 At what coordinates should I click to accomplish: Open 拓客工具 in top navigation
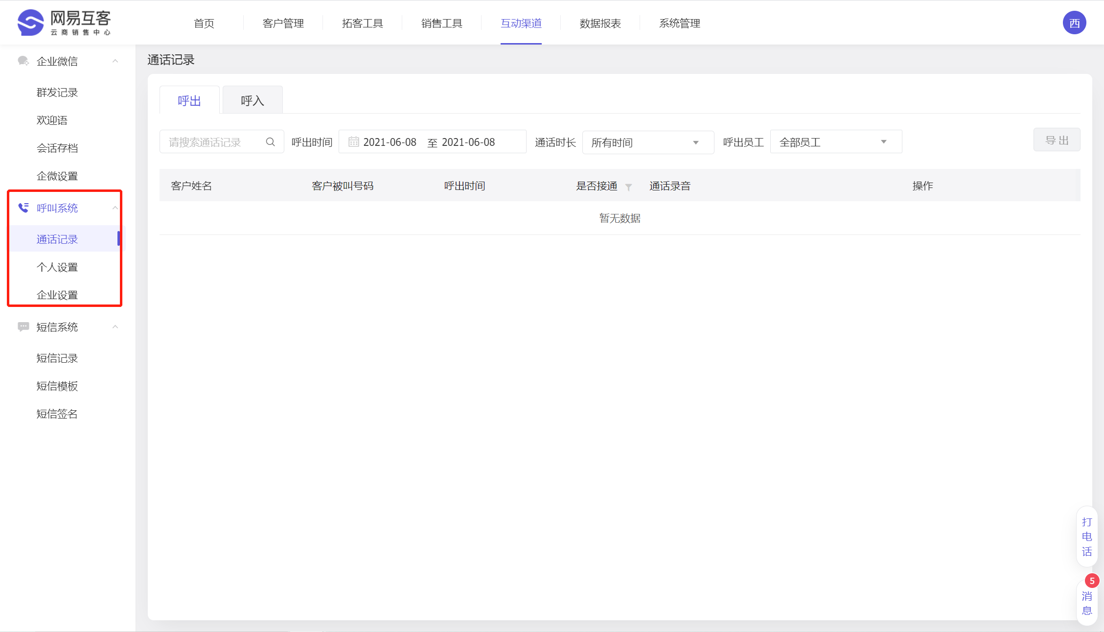pos(362,23)
